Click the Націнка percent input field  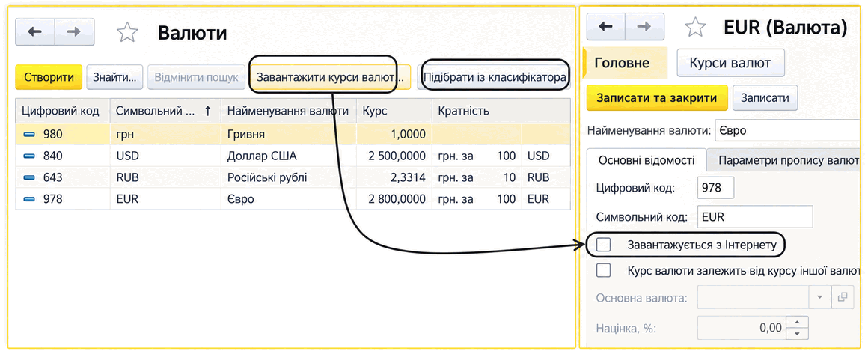(x=742, y=328)
